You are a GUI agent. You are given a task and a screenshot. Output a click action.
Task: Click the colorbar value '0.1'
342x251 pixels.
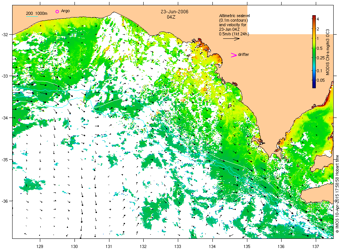pos(319,71)
